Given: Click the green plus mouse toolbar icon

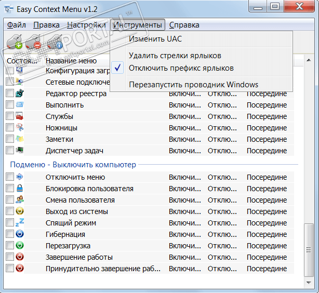Looking at the screenshot, I should pyautogui.click(x=15, y=42).
